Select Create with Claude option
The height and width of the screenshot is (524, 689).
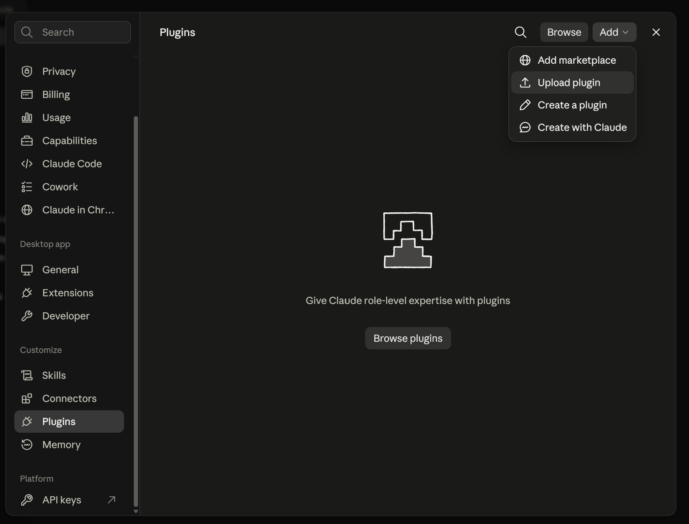572,127
